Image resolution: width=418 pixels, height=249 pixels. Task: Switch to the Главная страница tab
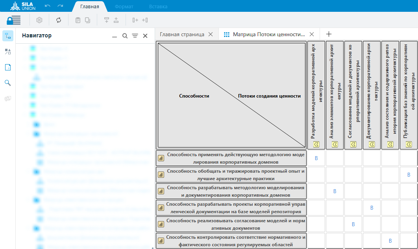point(182,35)
